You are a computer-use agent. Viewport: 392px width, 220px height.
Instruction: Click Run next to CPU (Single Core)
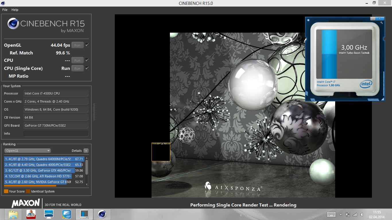tap(77, 68)
